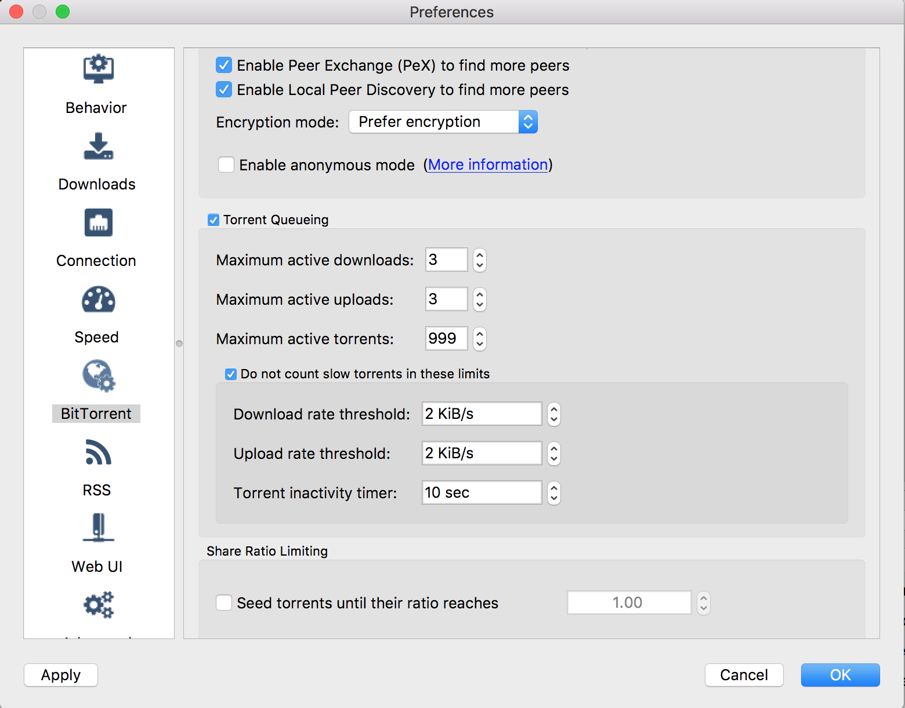Click the Web UI icon
This screenshot has height=708, width=905.
pos(97,528)
